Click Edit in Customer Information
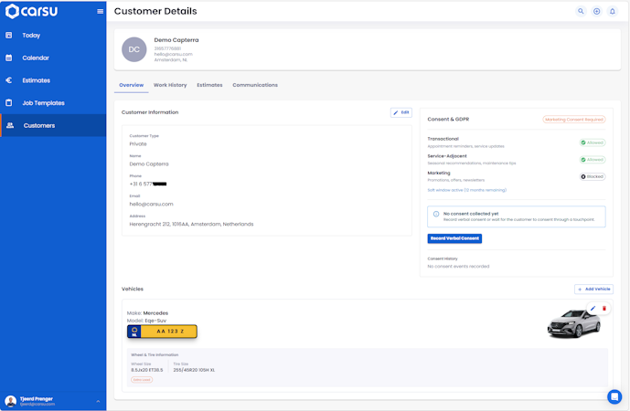The width and height of the screenshot is (630, 411). [x=401, y=112]
